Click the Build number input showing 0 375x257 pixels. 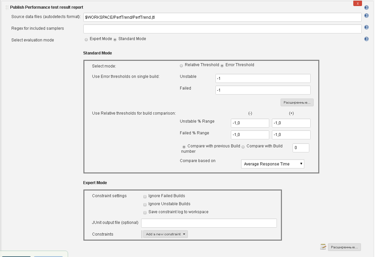301,148
